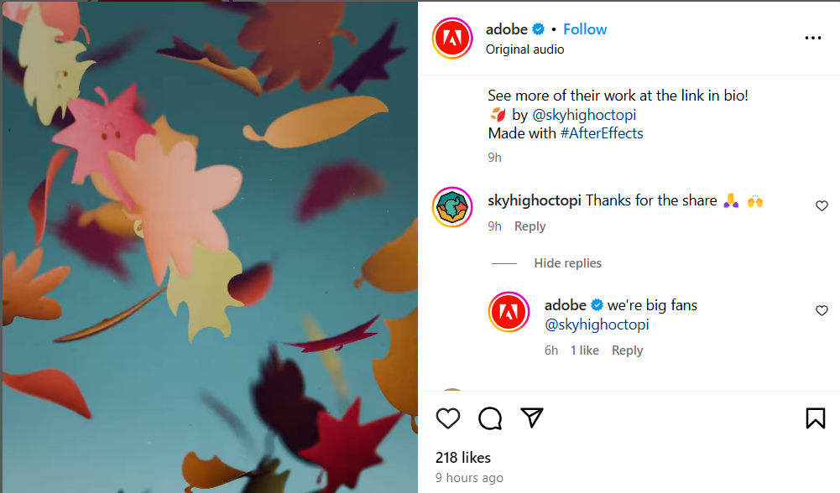Share the post via the paper plane icon

[532, 418]
